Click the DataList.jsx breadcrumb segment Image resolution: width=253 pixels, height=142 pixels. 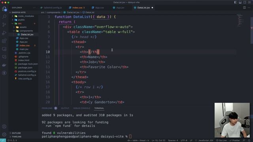[x=73, y=12]
